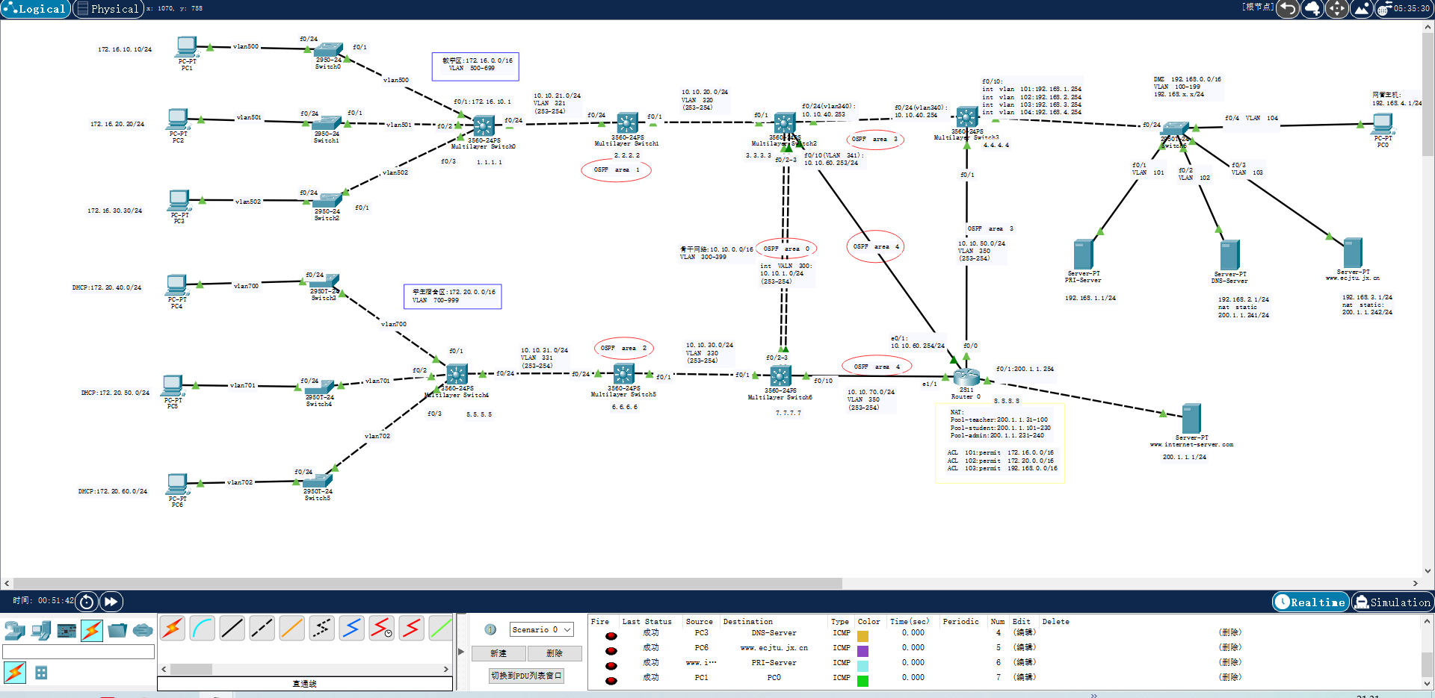Image resolution: width=1435 pixels, height=698 pixels.
Task: Select the Network Devices category icon
Action: click(15, 631)
